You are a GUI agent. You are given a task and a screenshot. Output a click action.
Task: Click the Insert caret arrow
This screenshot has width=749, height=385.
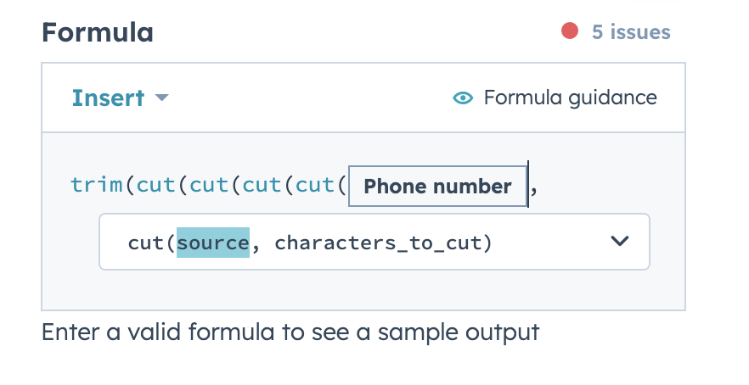tap(161, 98)
